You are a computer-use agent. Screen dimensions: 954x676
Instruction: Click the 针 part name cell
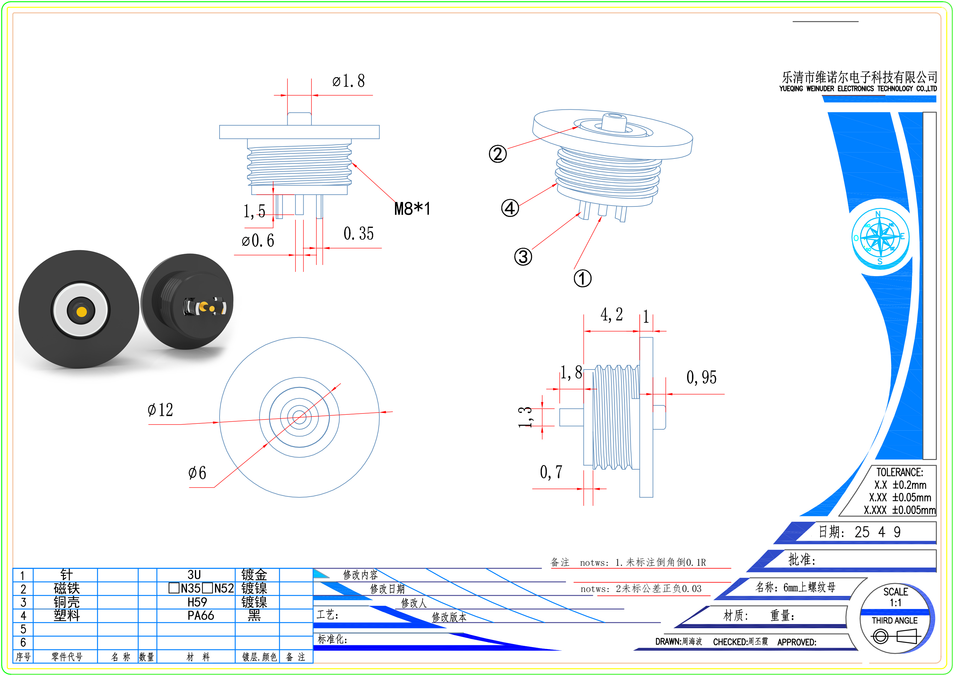pos(65,575)
